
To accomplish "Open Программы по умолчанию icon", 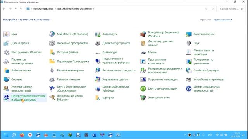I will point(189,61).
